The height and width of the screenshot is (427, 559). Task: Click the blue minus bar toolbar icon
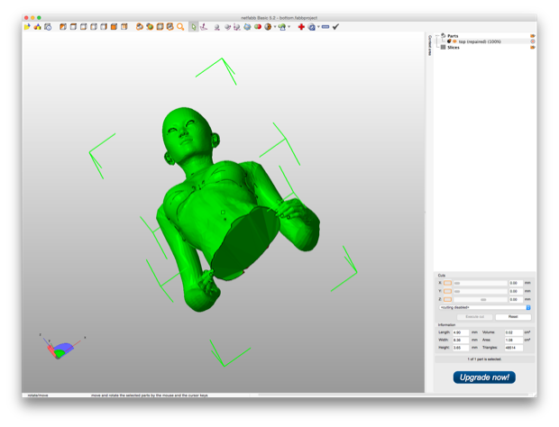[325, 27]
